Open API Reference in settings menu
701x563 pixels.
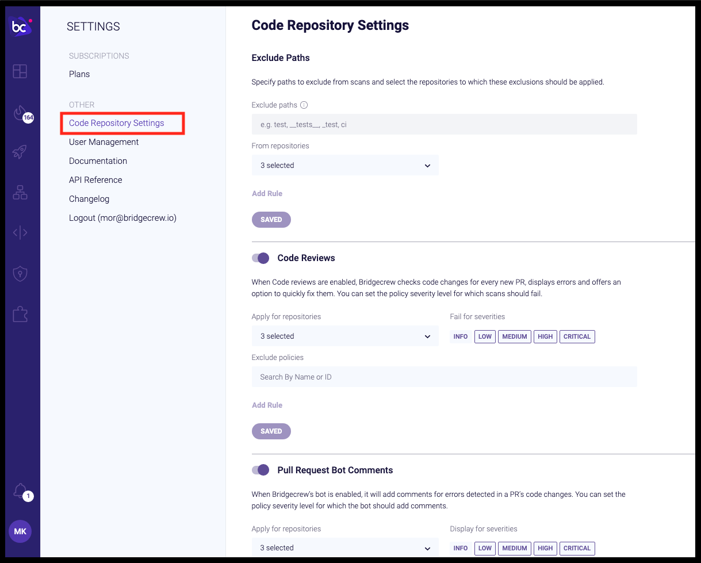(x=95, y=180)
